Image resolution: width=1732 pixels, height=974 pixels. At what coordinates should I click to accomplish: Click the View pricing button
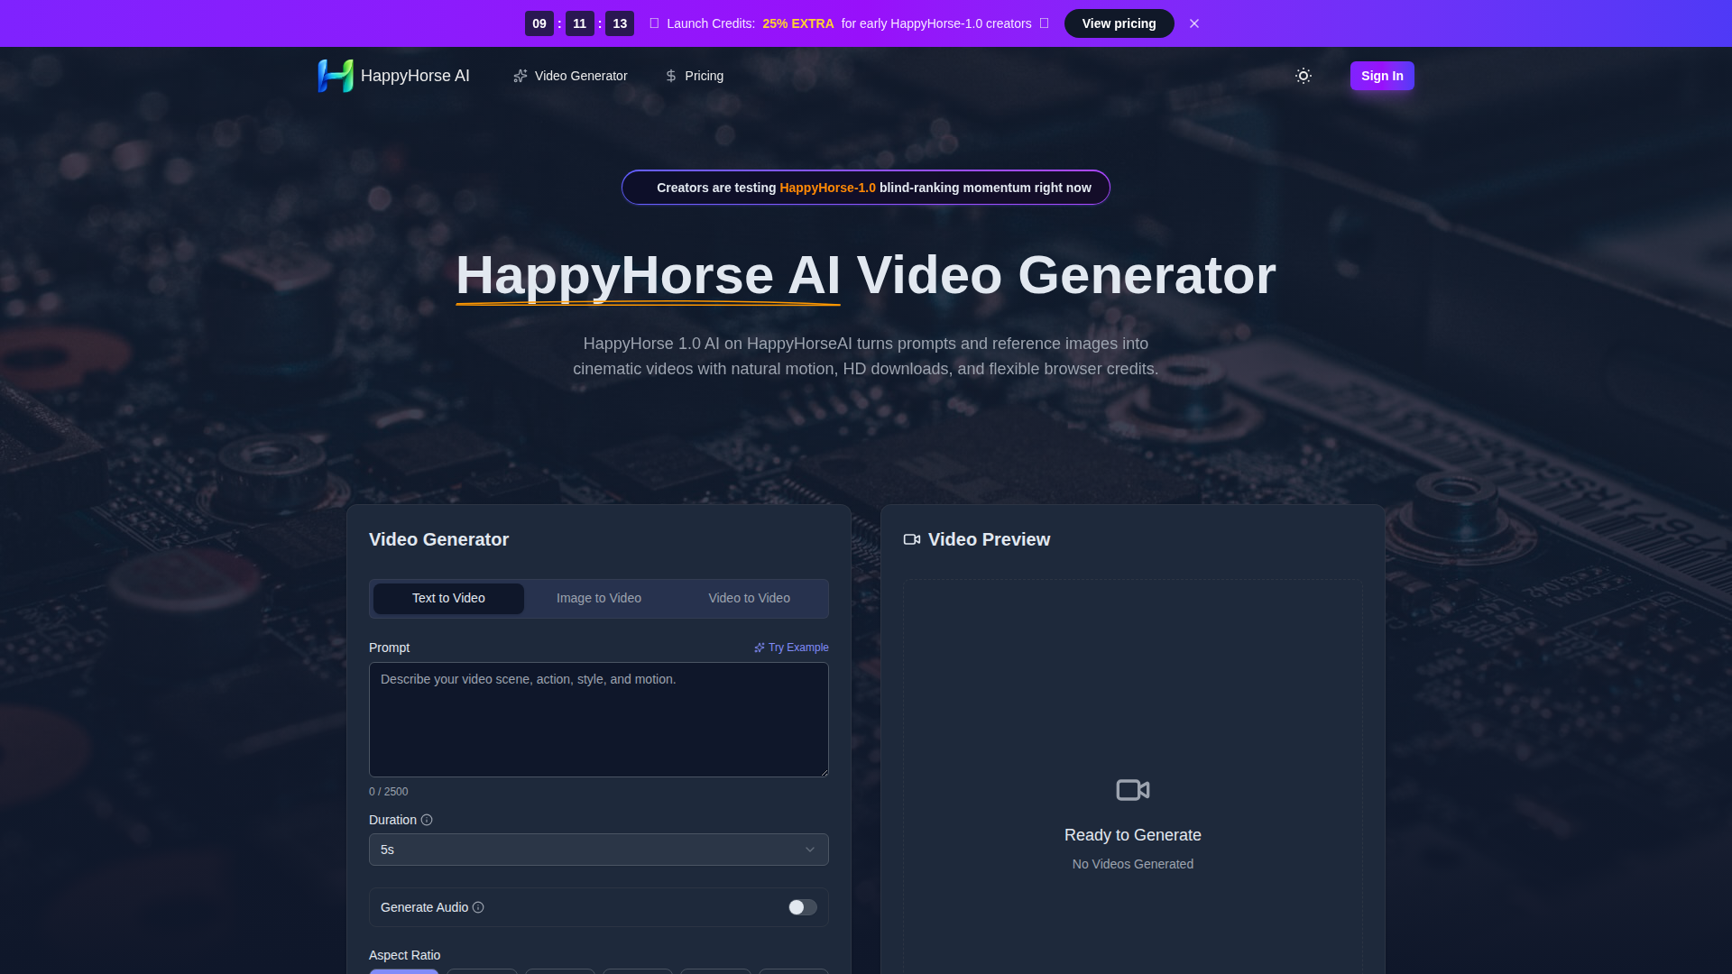pos(1119,23)
